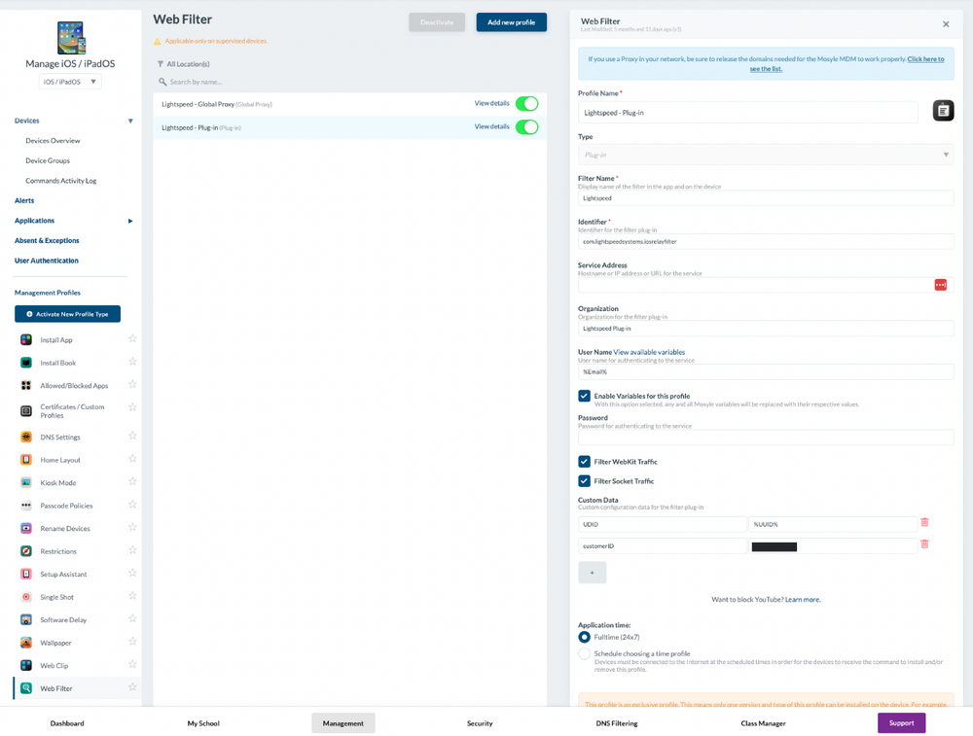Image resolution: width=973 pixels, height=736 pixels.
Task: Open the Single Shot profile icon
Action: pyautogui.click(x=26, y=597)
